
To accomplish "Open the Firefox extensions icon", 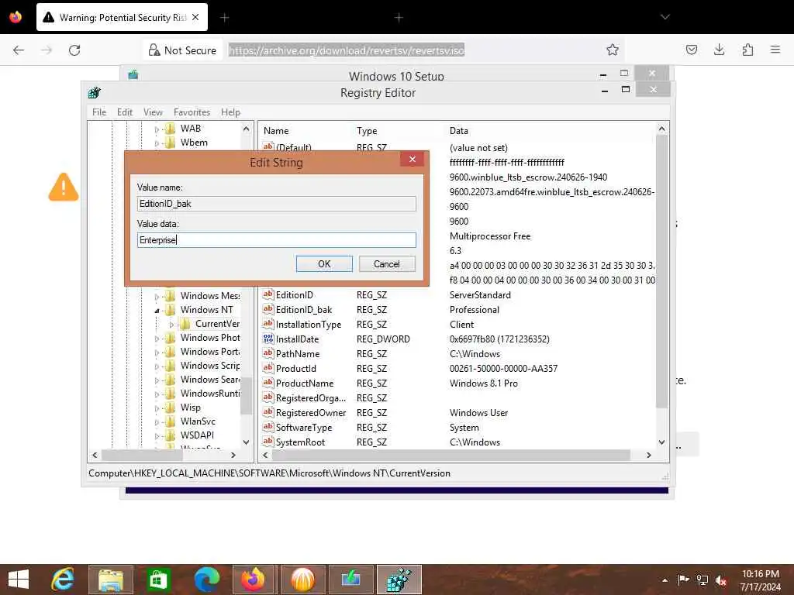I will pos(747,50).
